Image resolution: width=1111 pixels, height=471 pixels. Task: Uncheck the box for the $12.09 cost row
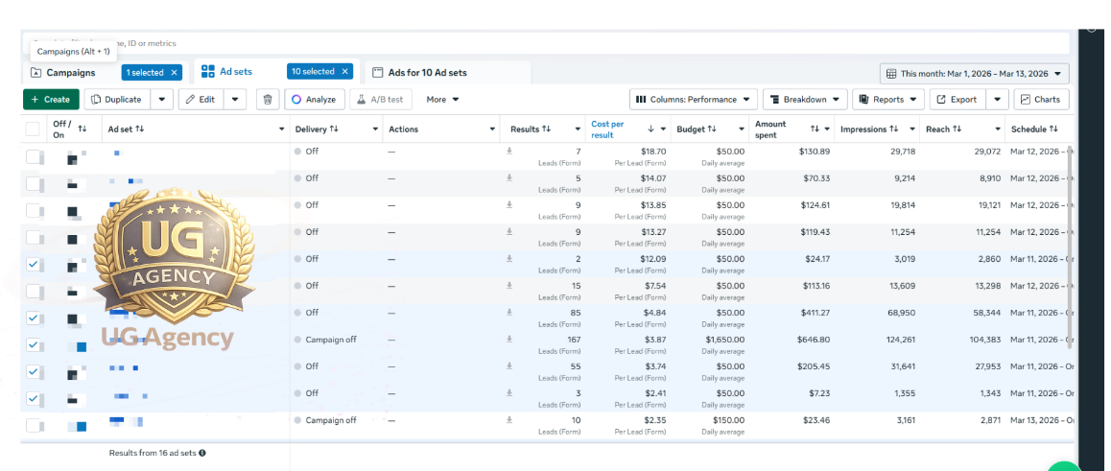point(33,264)
